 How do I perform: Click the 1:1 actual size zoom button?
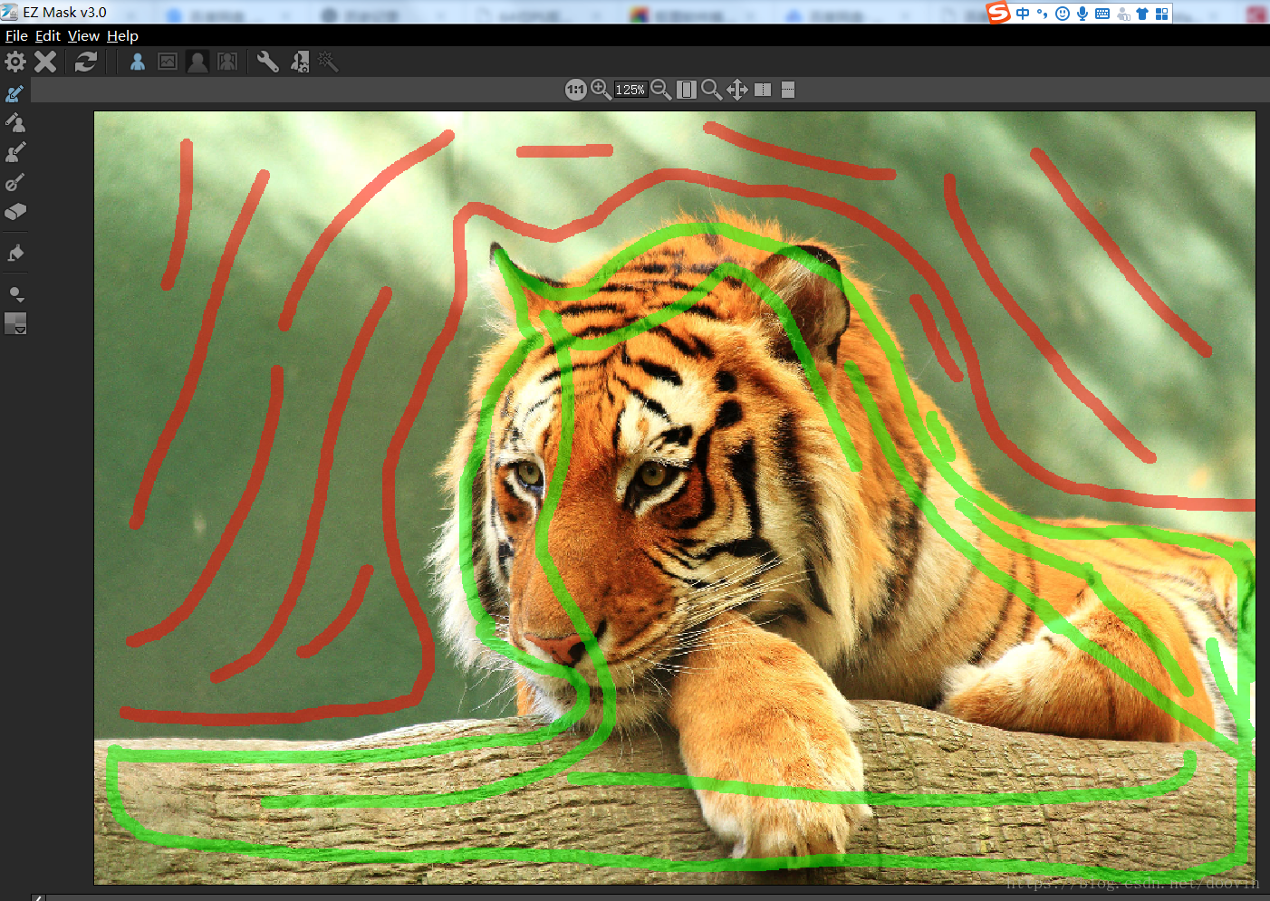pyautogui.click(x=575, y=90)
